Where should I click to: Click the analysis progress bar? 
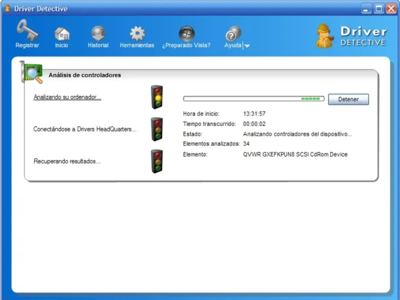(253, 99)
